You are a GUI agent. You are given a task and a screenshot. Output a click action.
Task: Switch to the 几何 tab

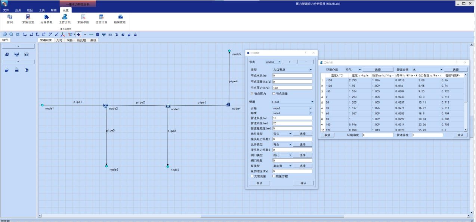click(59, 40)
